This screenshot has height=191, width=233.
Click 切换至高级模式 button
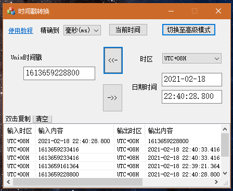click(x=189, y=30)
